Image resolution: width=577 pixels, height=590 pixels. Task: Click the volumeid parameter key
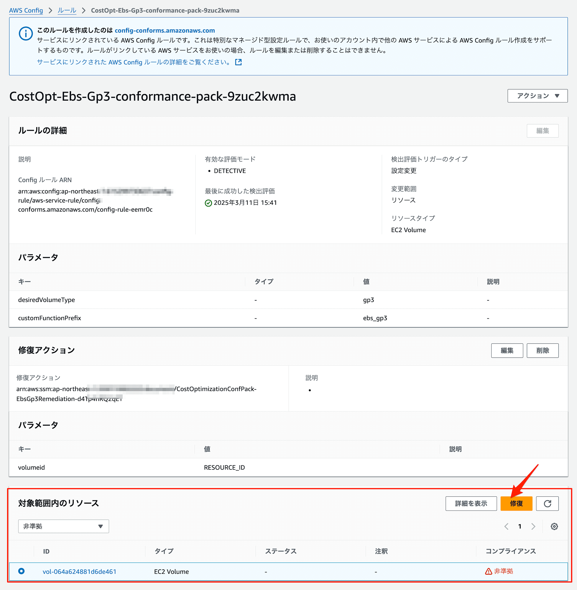(x=32, y=468)
